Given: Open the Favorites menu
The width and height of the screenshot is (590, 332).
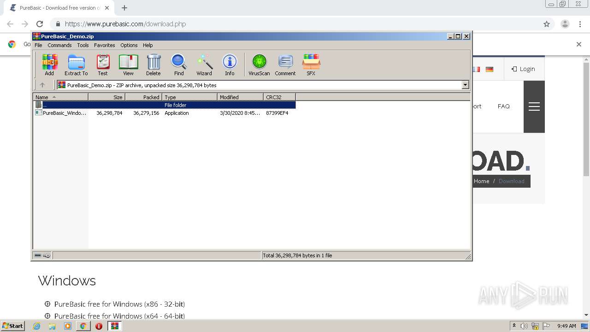Looking at the screenshot, I should [x=105, y=45].
